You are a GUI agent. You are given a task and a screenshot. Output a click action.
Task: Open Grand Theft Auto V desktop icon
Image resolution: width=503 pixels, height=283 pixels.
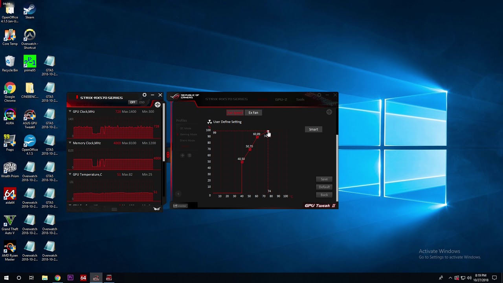point(10,225)
